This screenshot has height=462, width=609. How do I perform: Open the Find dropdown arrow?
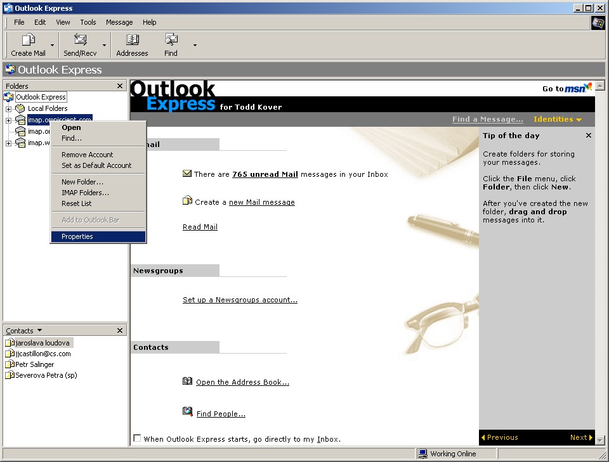tap(195, 46)
